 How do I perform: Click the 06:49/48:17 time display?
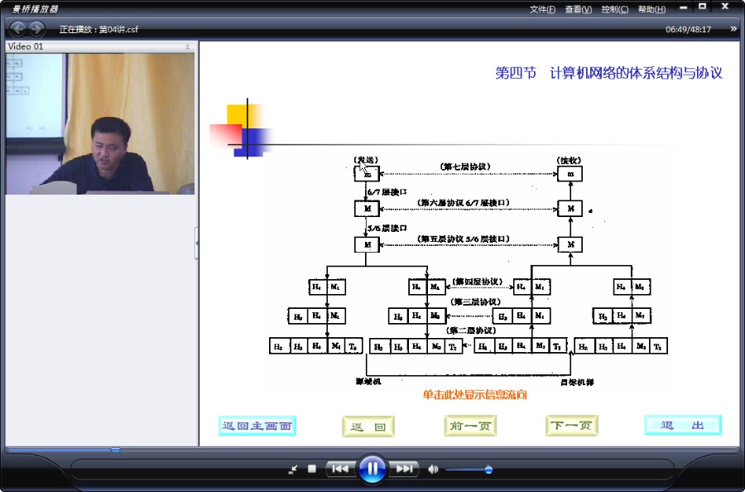click(688, 30)
